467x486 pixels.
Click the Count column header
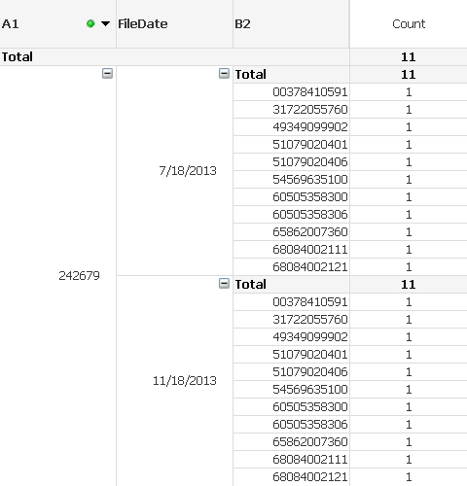409,24
